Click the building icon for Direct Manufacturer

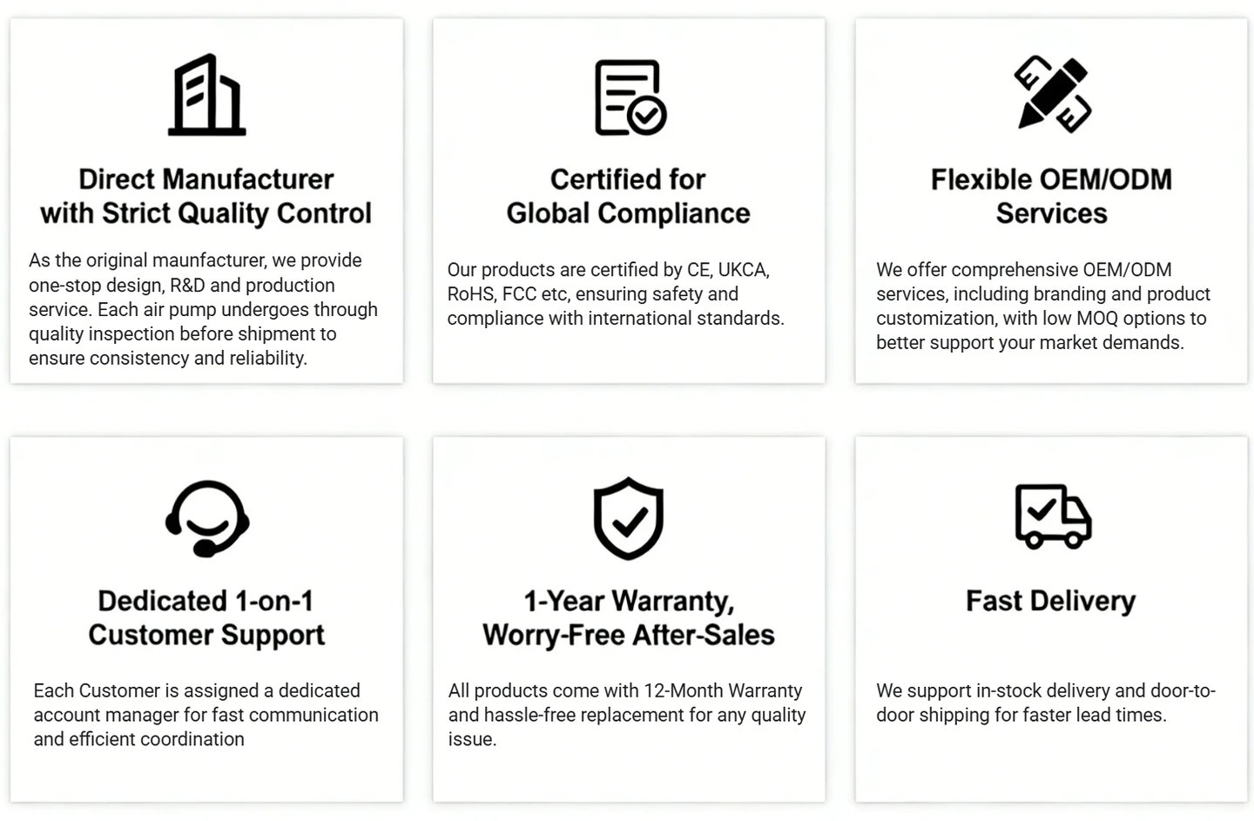coord(206,95)
